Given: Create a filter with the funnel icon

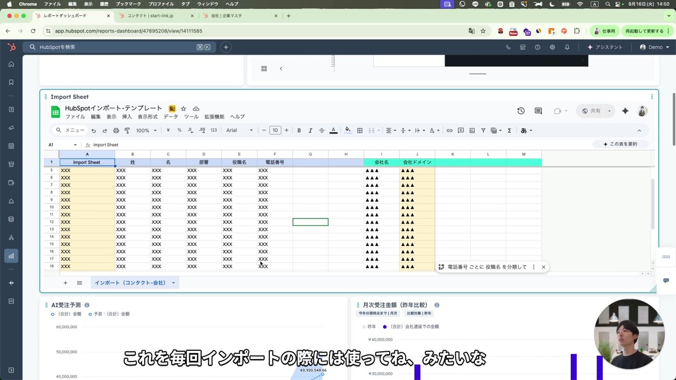Looking at the screenshot, I should point(483,130).
